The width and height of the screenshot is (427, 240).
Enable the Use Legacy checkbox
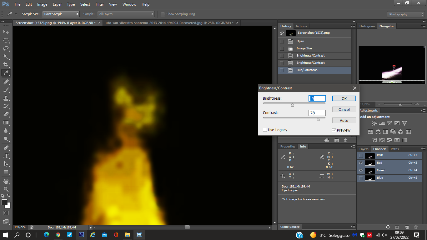(265, 130)
